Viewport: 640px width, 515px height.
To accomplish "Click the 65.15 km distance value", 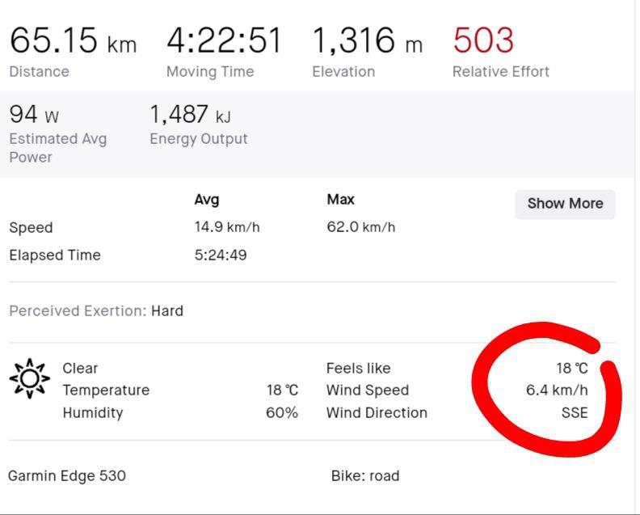I will click(x=73, y=40).
